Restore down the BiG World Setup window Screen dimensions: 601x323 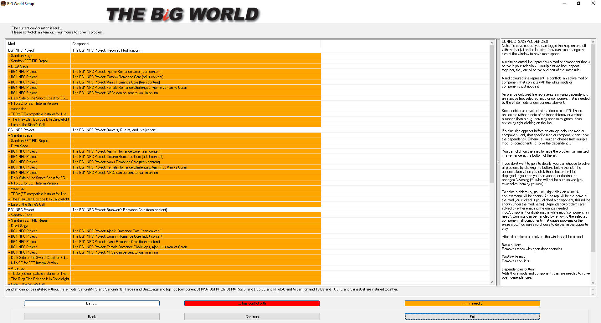tap(579, 3)
